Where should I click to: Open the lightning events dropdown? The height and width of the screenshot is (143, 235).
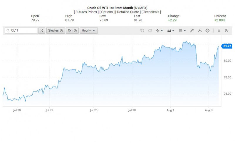(x=159, y=30)
